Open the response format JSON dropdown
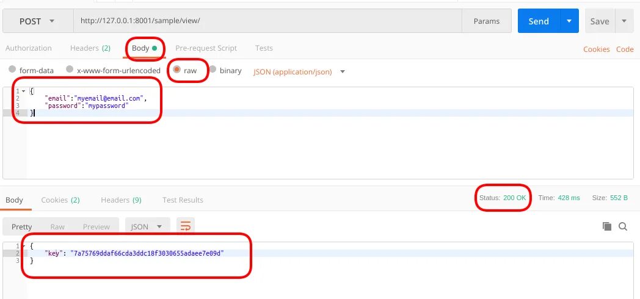The image size is (640, 299). (x=147, y=226)
